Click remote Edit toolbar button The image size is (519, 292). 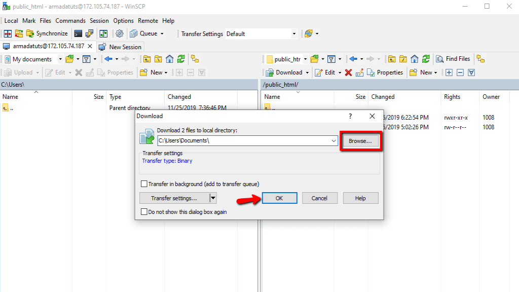325,72
